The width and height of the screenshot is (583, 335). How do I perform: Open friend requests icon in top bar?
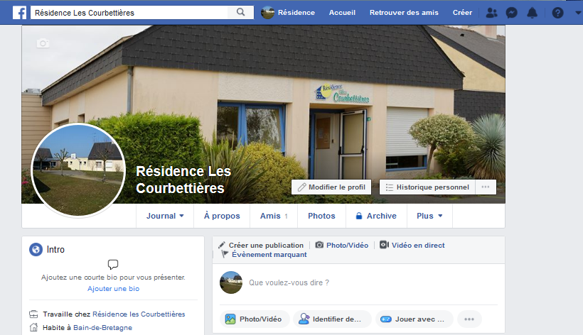click(491, 13)
